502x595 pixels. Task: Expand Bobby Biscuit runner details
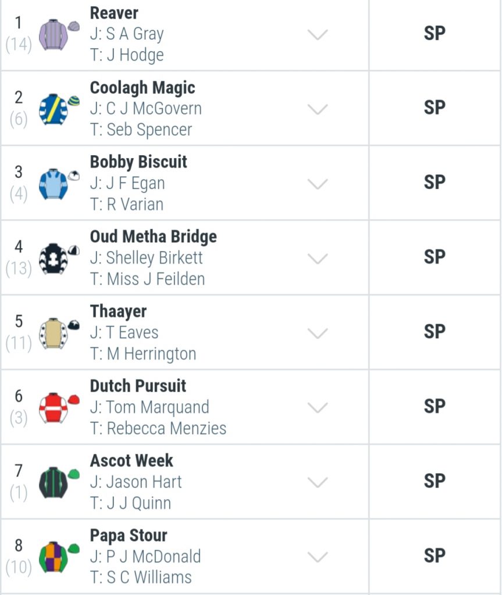tap(318, 184)
